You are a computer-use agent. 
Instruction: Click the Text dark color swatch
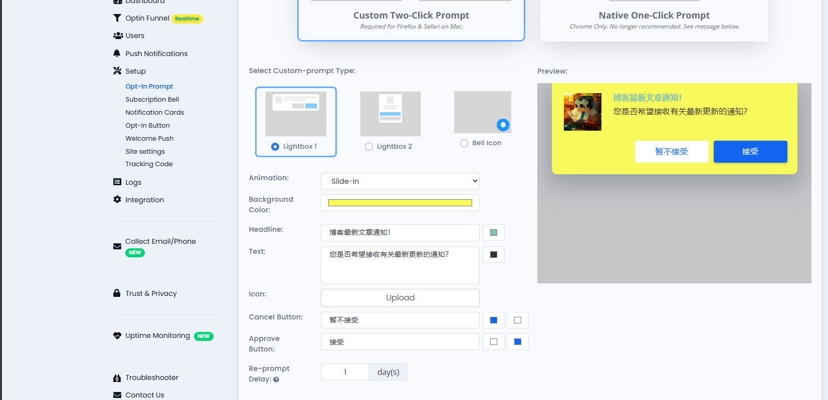point(494,255)
